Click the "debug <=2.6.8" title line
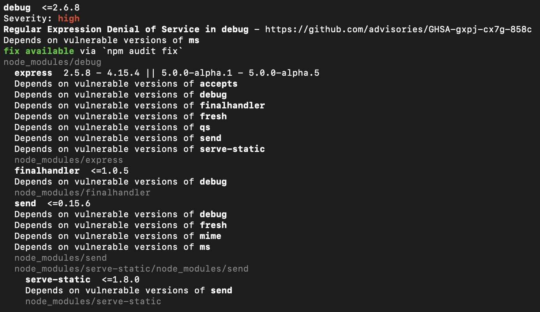The image size is (540, 312). [x=42, y=8]
